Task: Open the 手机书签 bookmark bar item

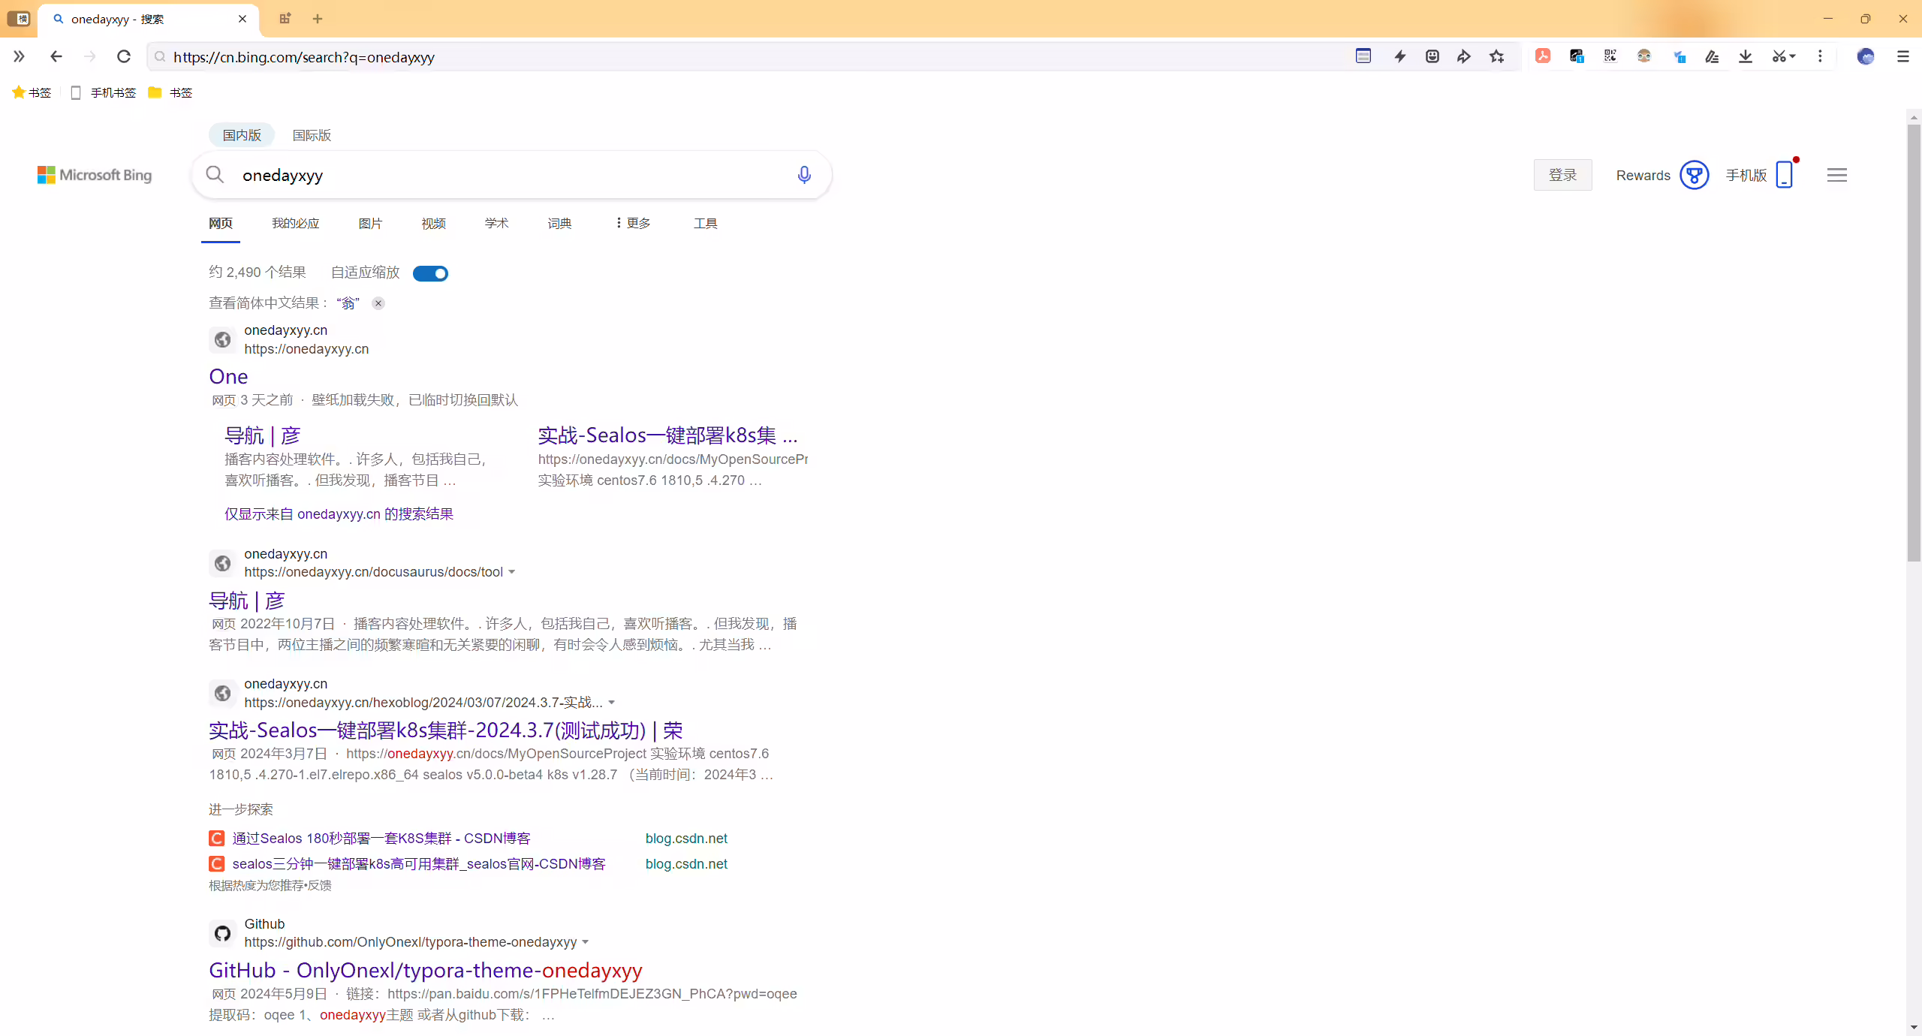Action: pos(103,92)
